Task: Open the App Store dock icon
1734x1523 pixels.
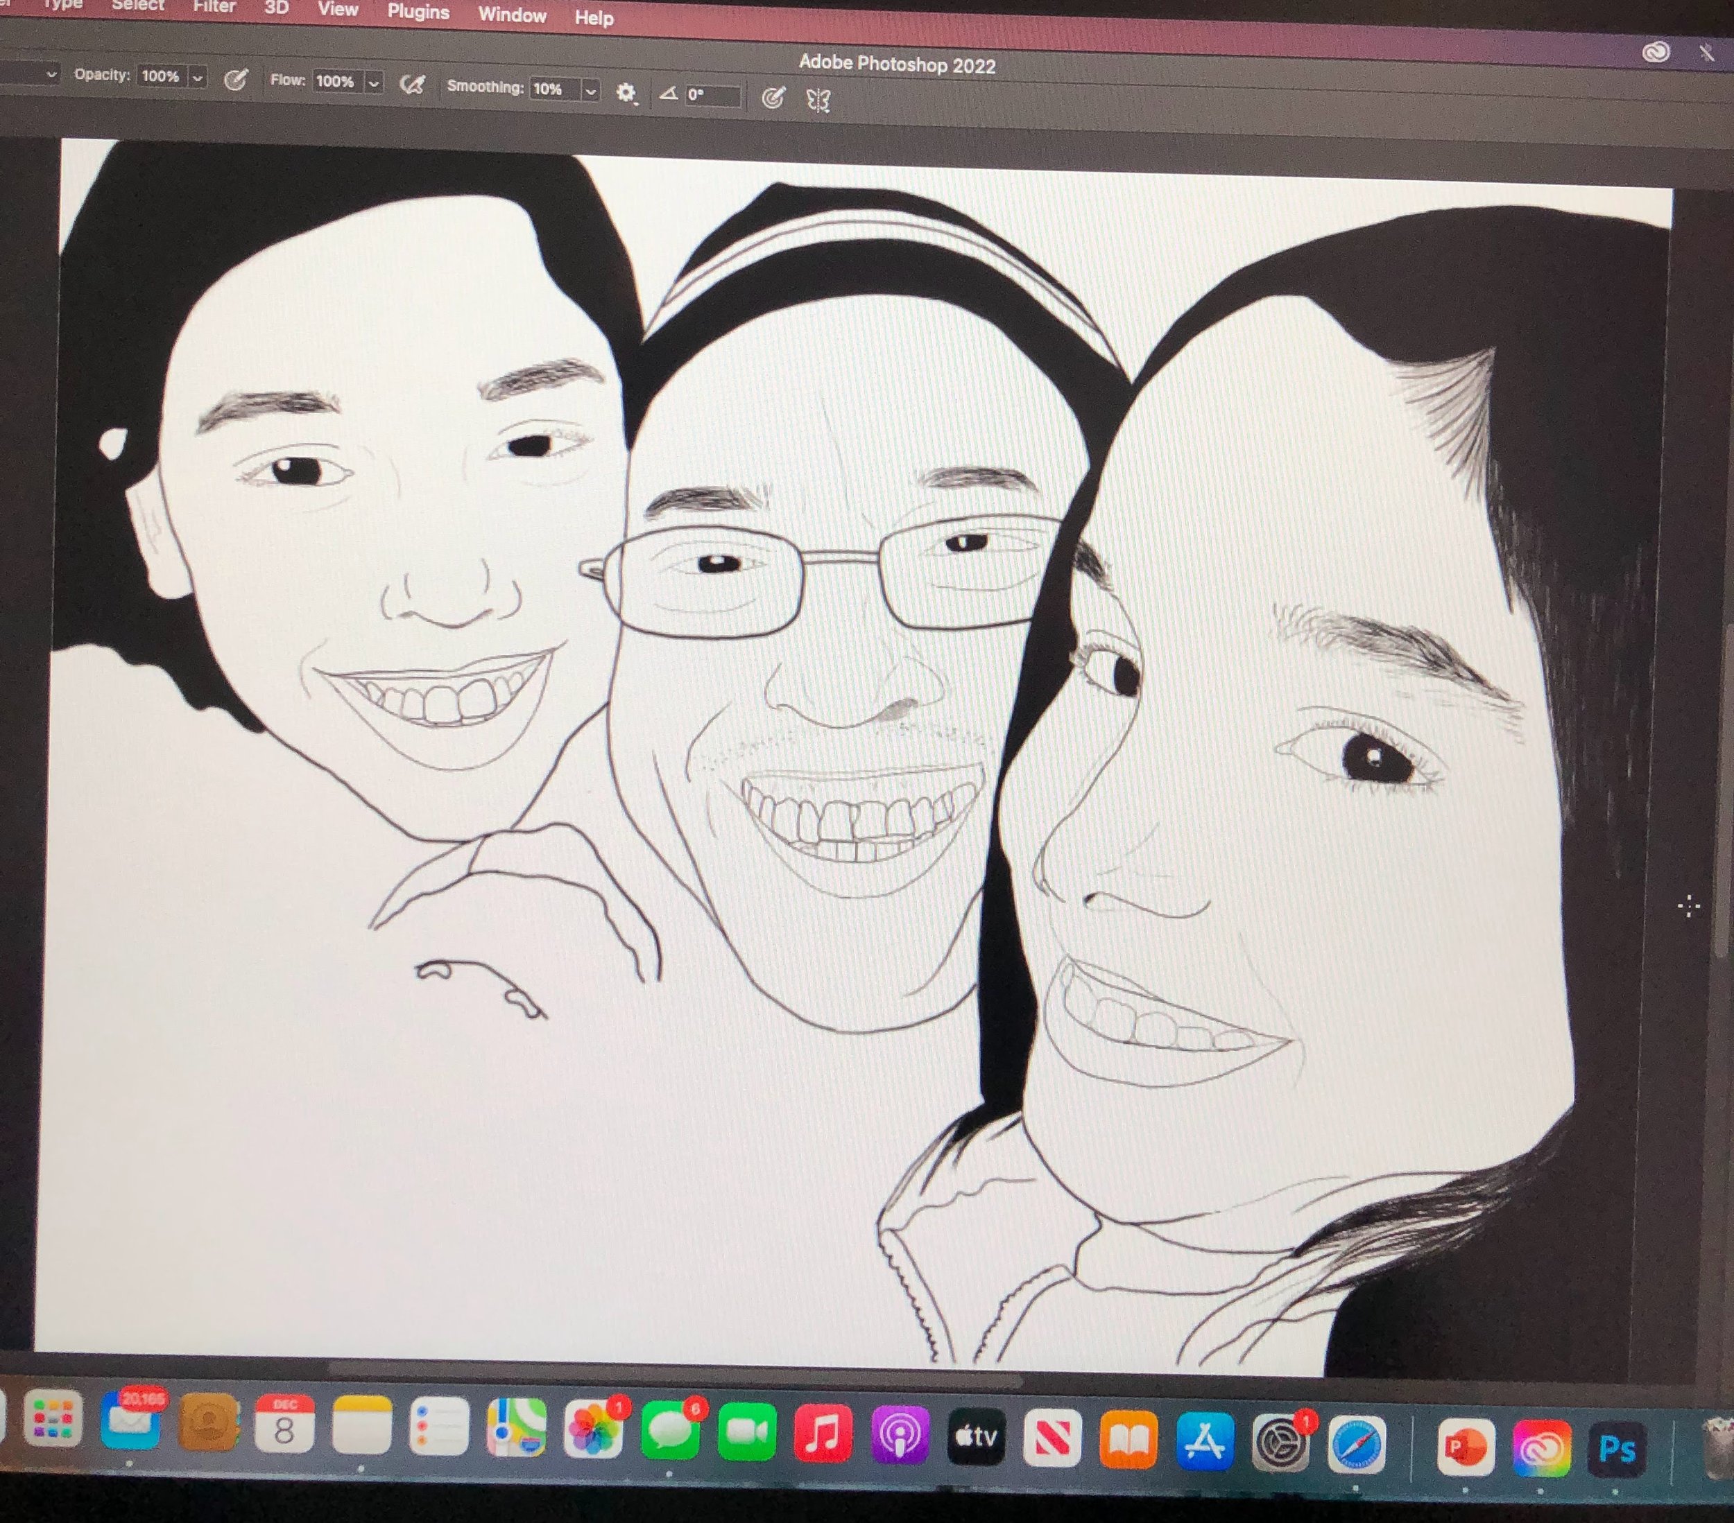Action: [1205, 1442]
